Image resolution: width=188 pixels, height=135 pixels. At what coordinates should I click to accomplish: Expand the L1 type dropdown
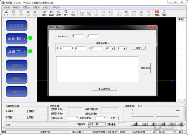pyautogui.click(x=125, y=48)
